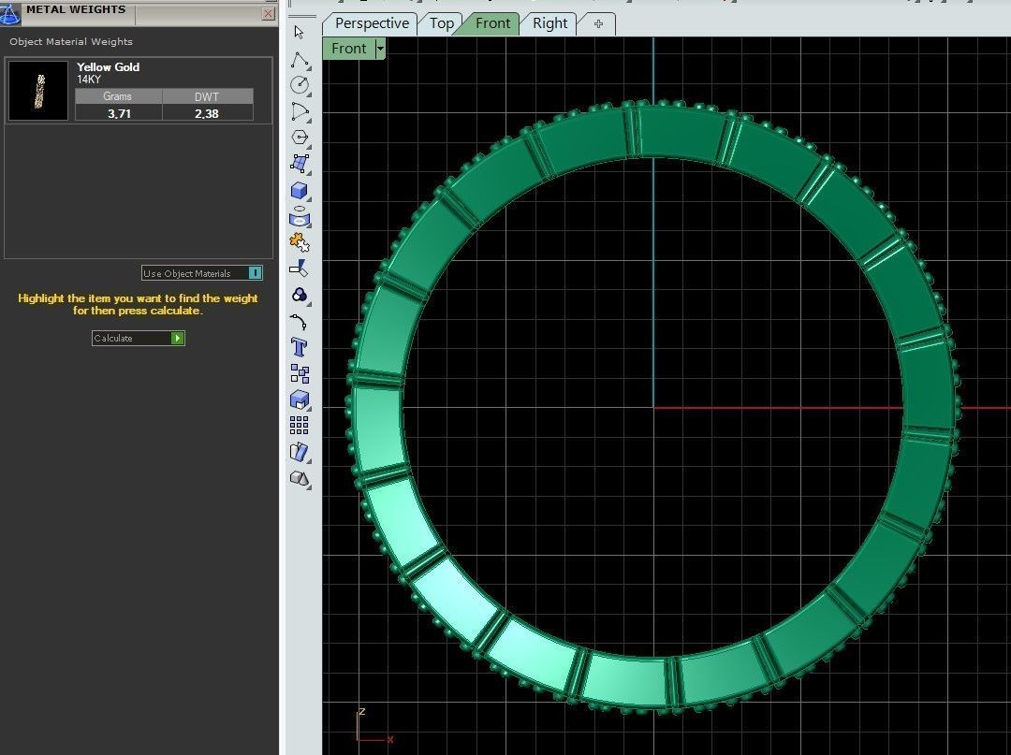Viewport: 1011px width, 755px height.
Task: Select the Yellow Gold material thumbnail
Action: [x=38, y=91]
